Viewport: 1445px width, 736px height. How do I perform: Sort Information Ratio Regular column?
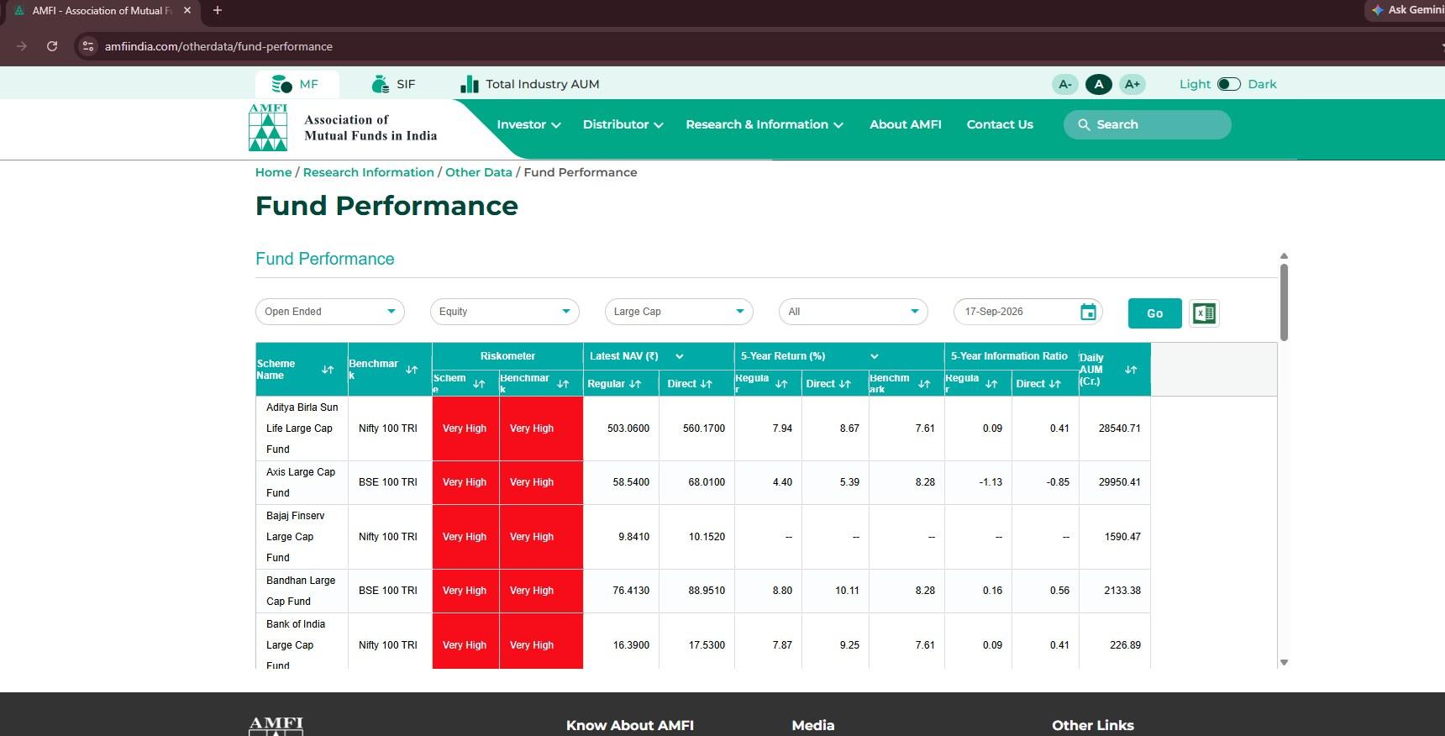click(x=991, y=384)
